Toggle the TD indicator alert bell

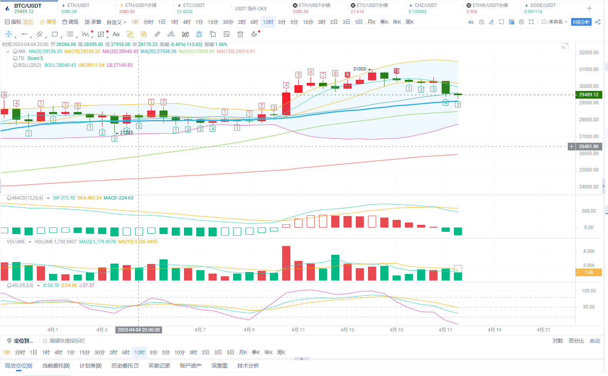pyautogui.click(x=15, y=58)
